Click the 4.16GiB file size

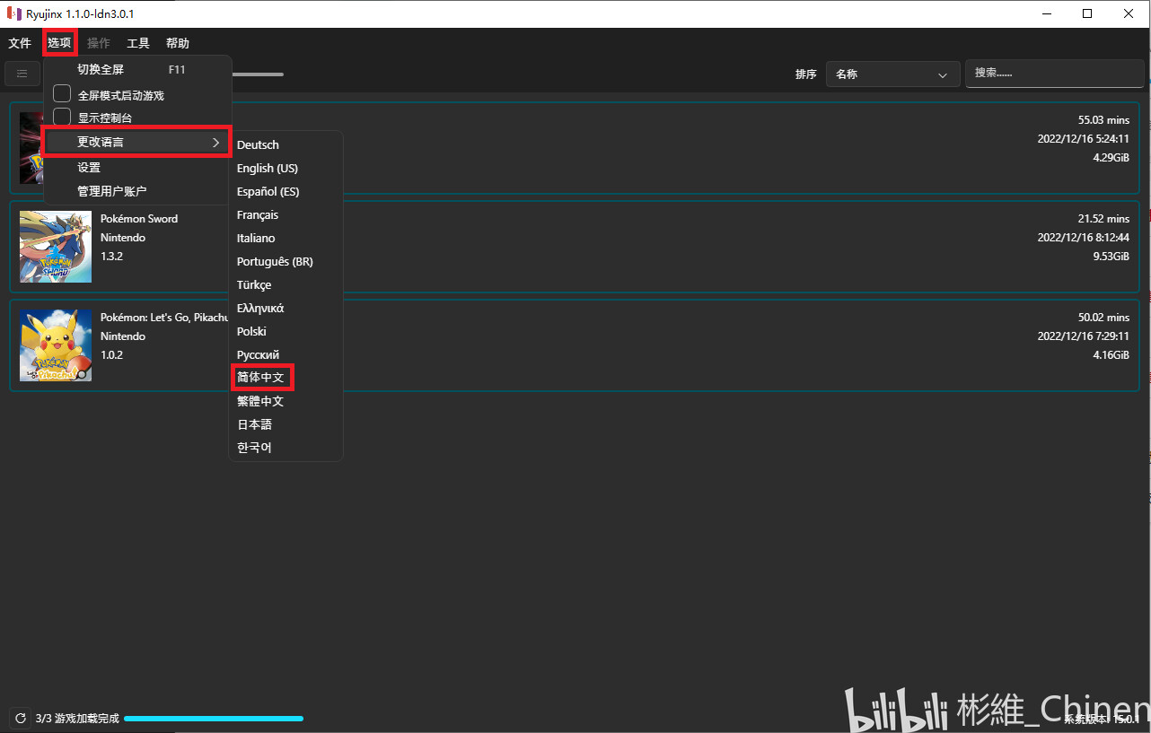point(1111,354)
